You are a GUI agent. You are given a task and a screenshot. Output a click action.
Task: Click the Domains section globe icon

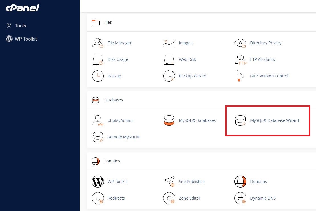(96, 161)
